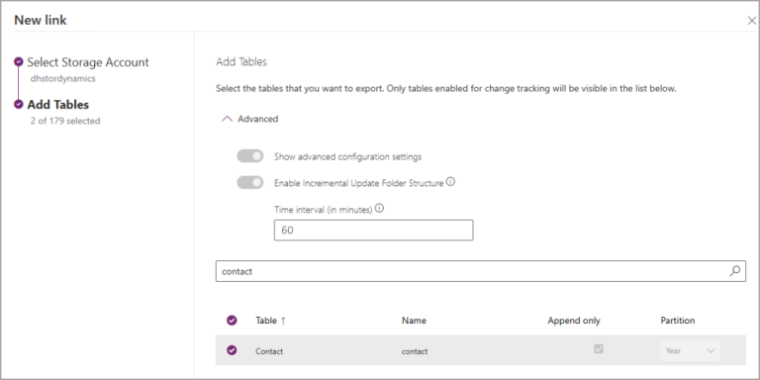Toggle the select-all tables checkbox
Viewport: 760px width, 380px height.
coord(233,320)
